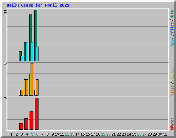Select the yellow Visits legend label

[x=172, y=75]
